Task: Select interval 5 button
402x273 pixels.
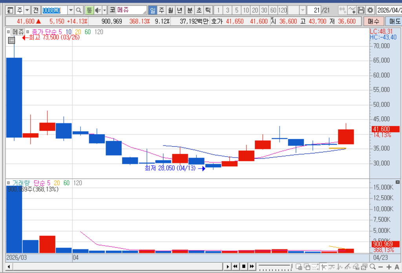Action: [237, 10]
